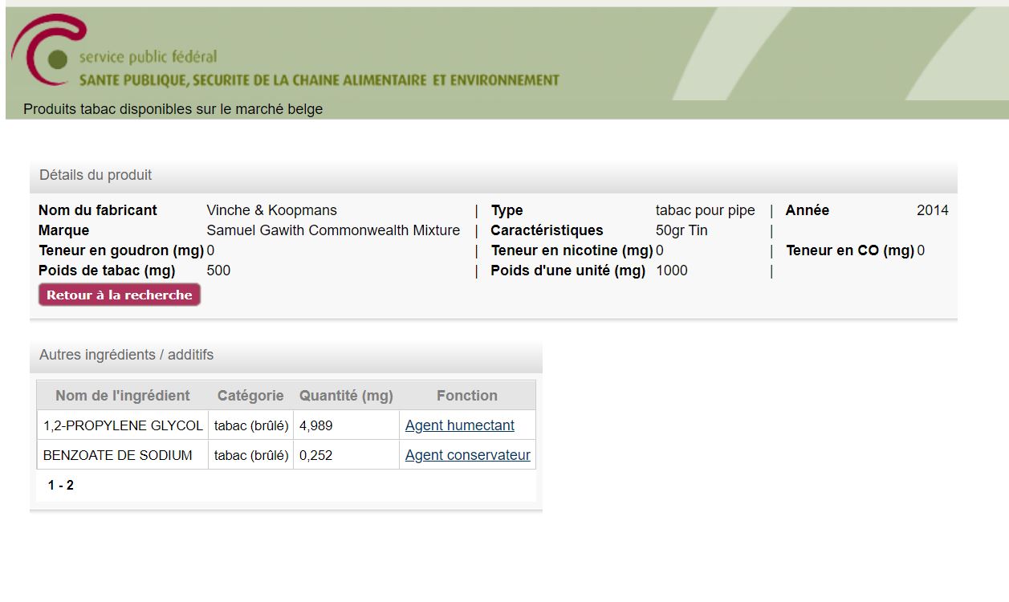Click the pagination text 1 - 2

(x=61, y=486)
